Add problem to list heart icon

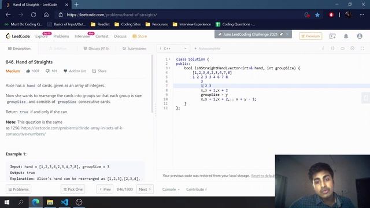65,71
